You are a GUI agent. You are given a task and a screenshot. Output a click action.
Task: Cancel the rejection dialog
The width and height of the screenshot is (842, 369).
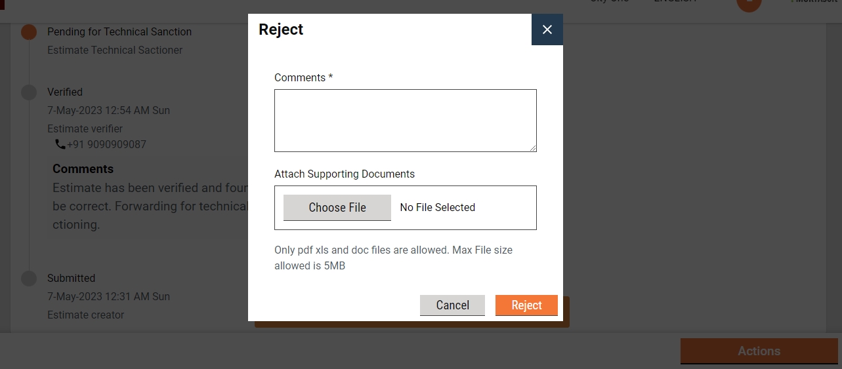coord(452,305)
